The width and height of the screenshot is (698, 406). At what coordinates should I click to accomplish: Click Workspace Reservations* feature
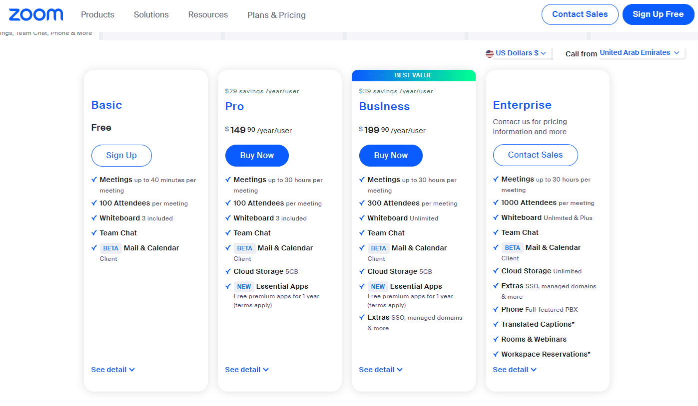(x=546, y=355)
